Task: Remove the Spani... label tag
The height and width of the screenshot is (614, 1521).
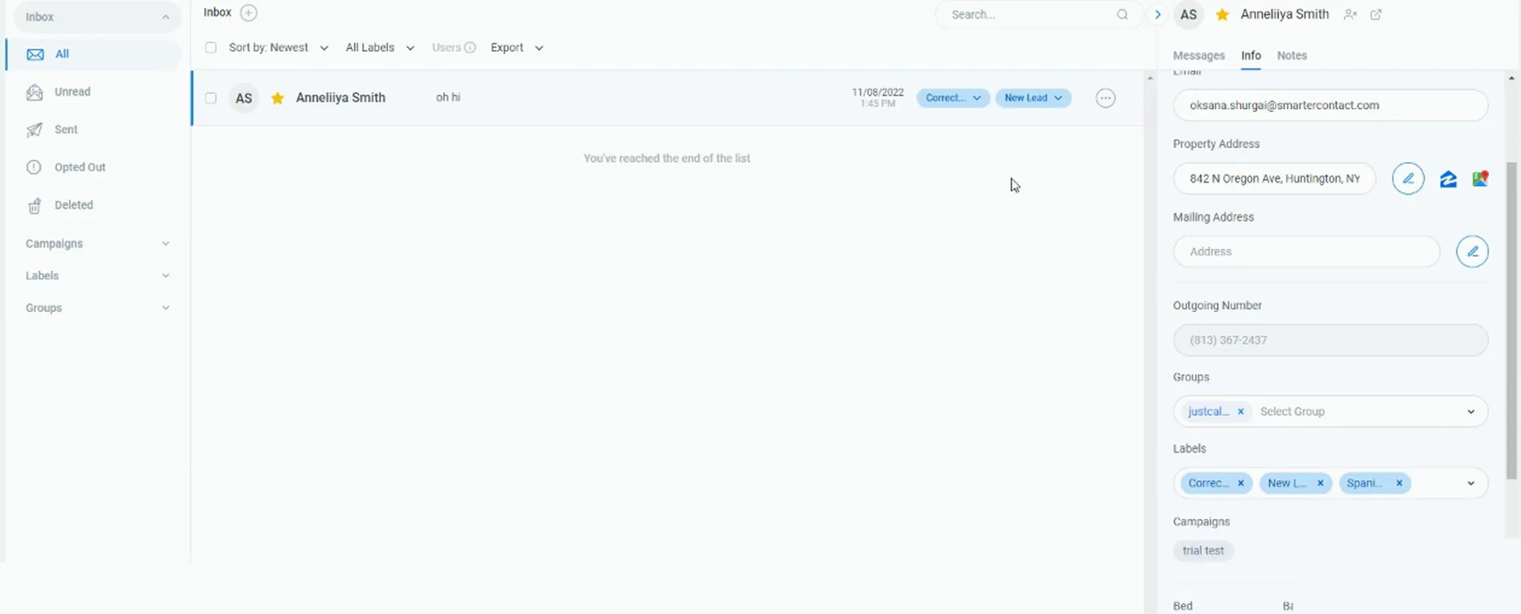Action: pos(1399,483)
